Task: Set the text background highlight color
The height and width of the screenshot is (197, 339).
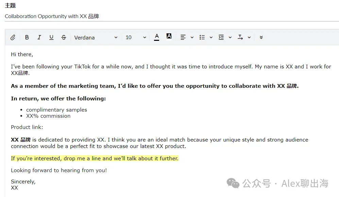Action: [169, 36]
